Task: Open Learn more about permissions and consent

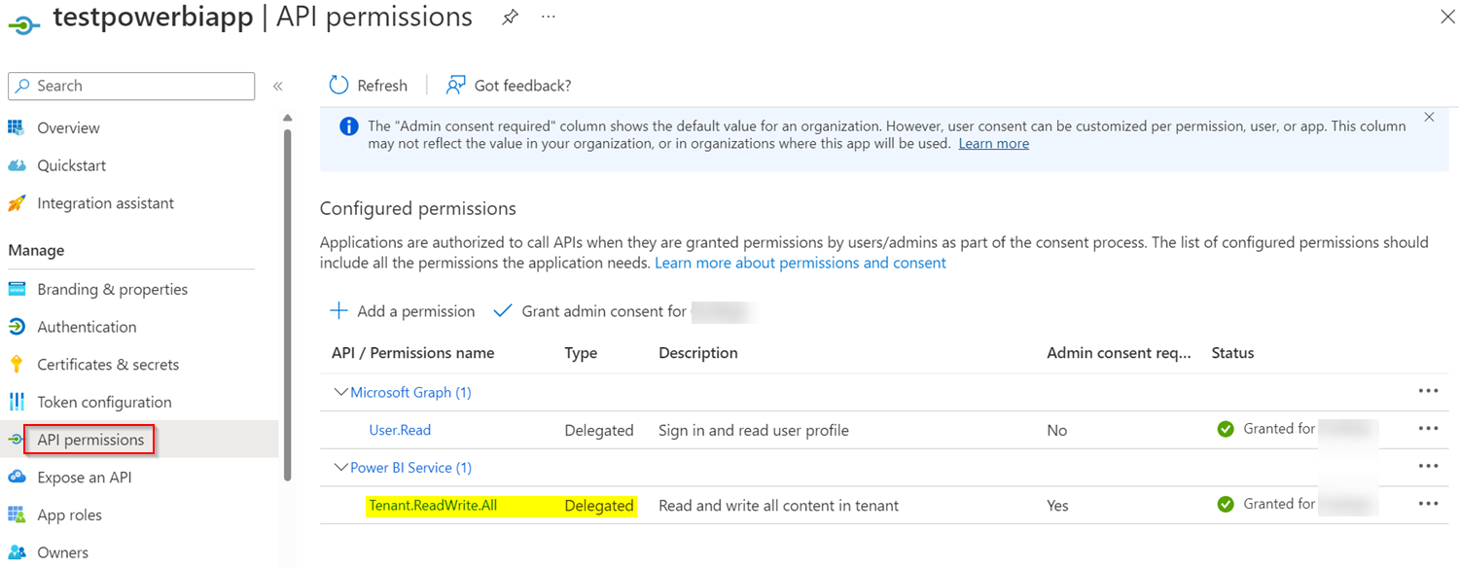Action: (801, 263)
